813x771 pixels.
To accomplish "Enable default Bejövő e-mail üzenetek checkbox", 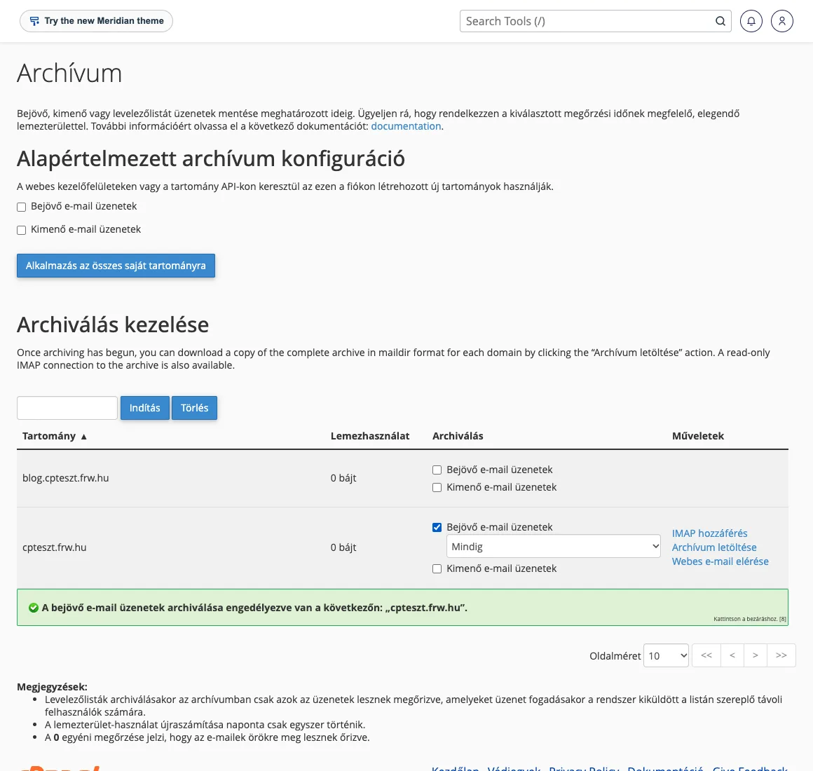I will click(21, 207).
